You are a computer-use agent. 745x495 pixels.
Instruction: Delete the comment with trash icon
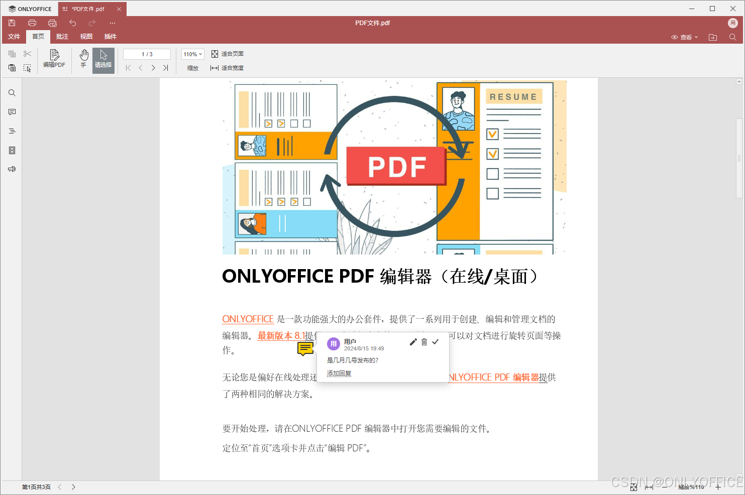424,342
